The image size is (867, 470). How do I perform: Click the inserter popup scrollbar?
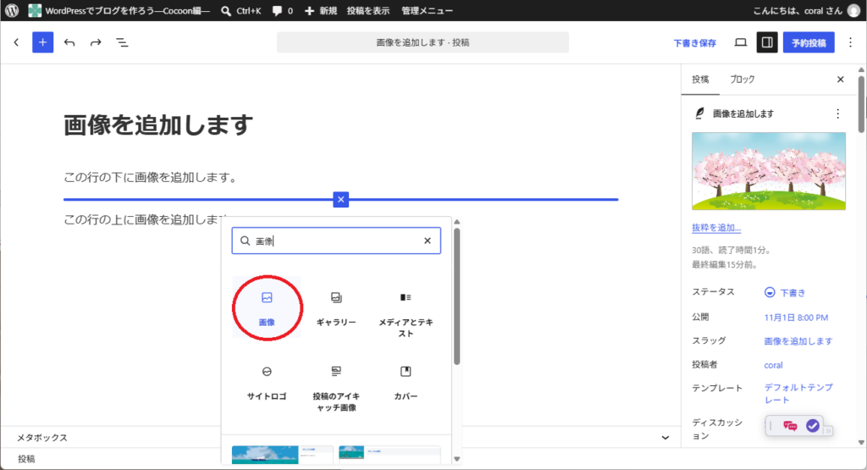tap(456, 296)
